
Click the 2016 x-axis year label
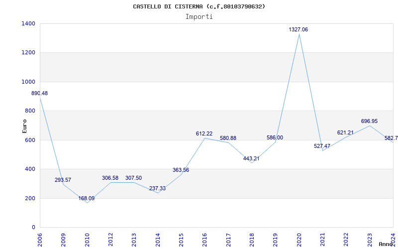coord(204,239)
